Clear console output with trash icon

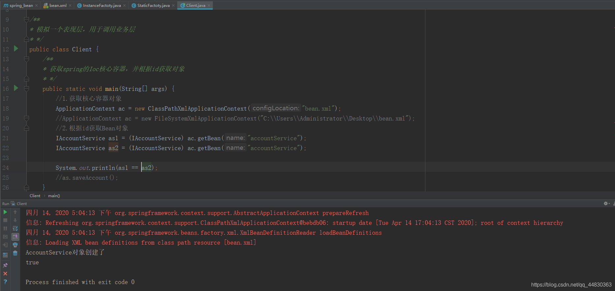click(x=15, y=253)
